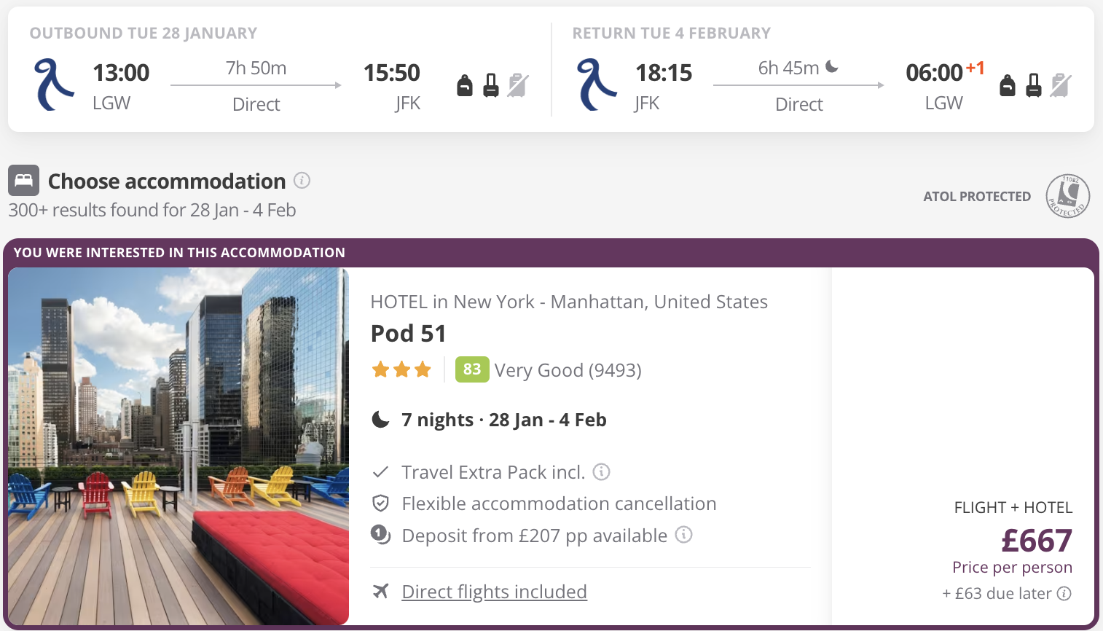
Task: Click the return flight airline logo
Action: pyautogui.click(x=597, y=85)
